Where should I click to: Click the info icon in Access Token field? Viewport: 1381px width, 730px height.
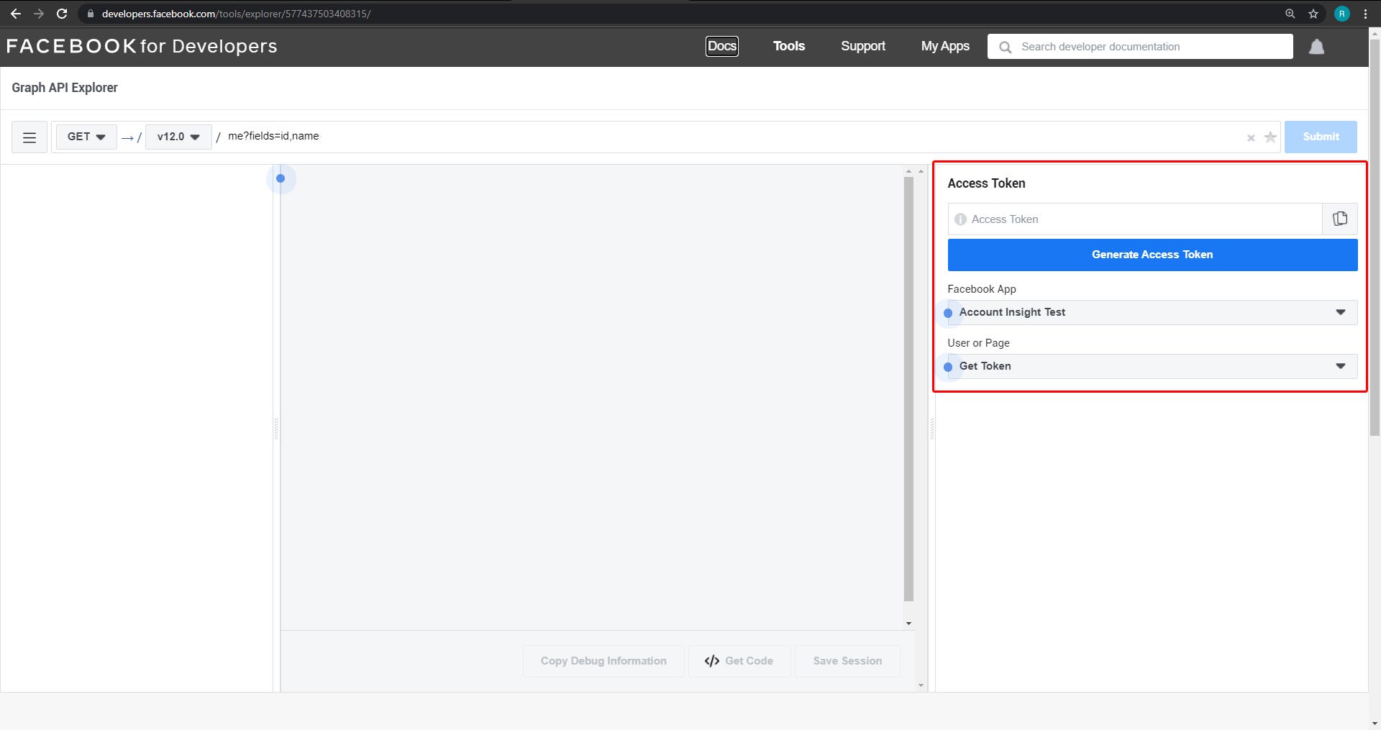(x=960, y=219)
